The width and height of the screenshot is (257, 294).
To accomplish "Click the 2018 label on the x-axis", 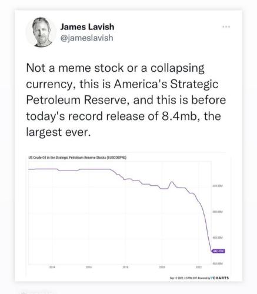I will coord(125,267).
